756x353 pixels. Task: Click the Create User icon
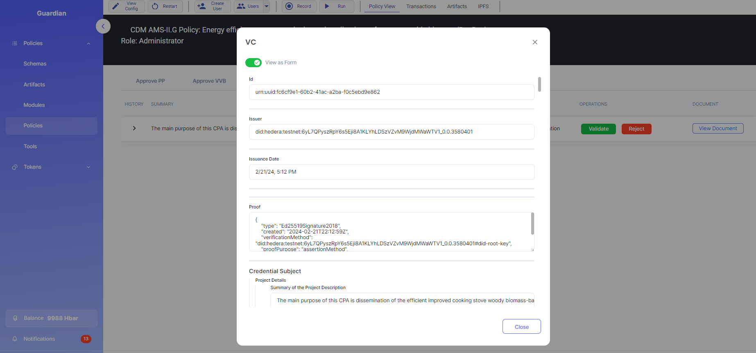[201, 6]
